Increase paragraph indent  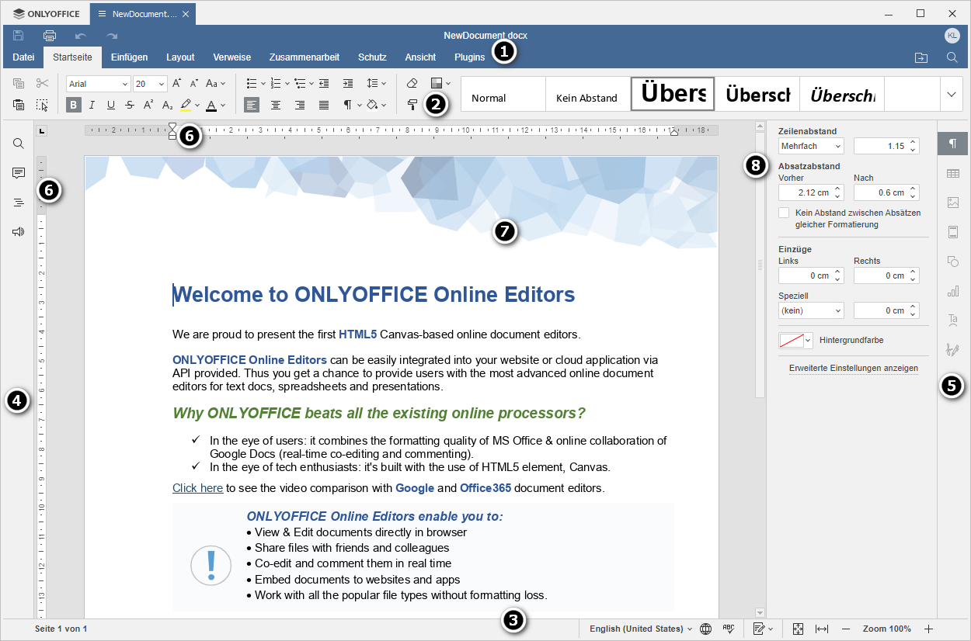point(348,84)
